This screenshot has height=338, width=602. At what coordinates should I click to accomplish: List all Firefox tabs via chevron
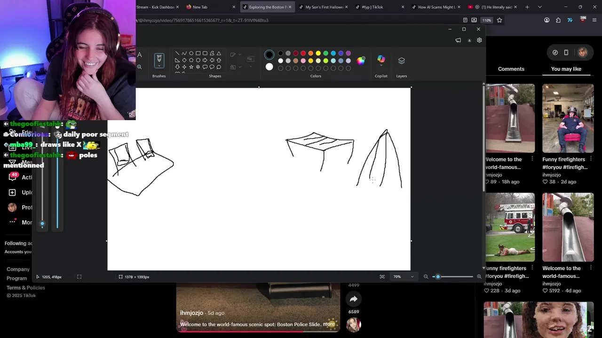(x=539, y=7)
